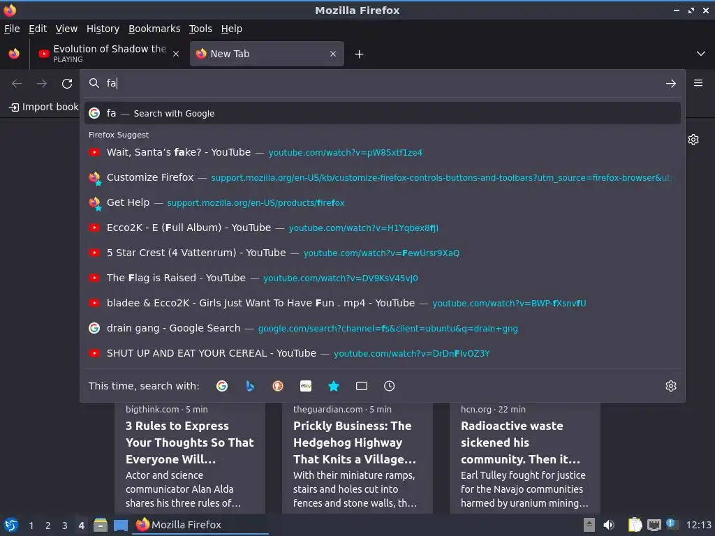Select 'fa — Search with Google' suggestion

pos(382,113)
